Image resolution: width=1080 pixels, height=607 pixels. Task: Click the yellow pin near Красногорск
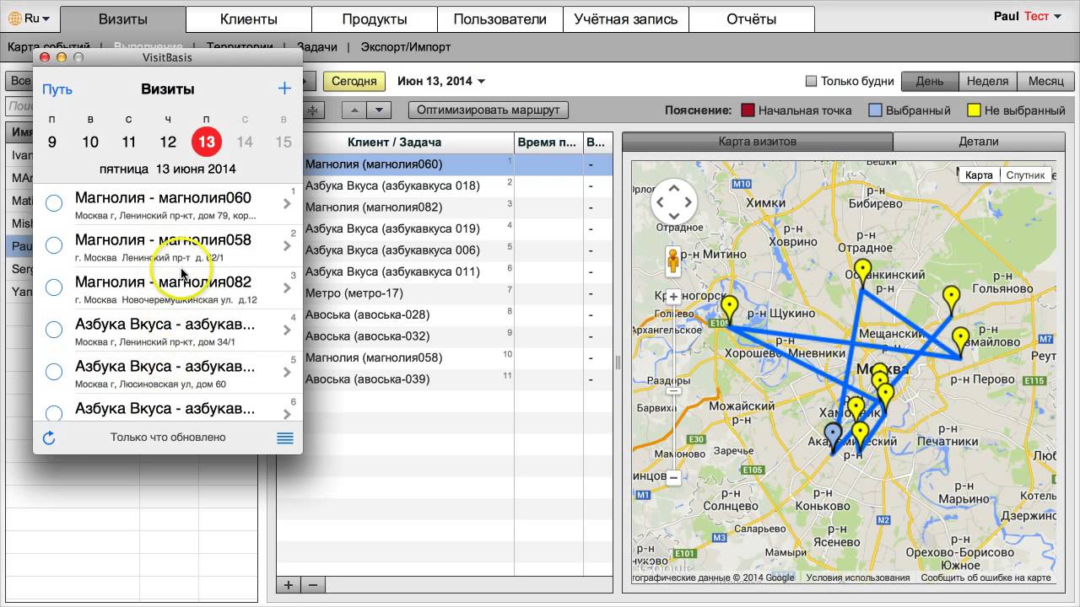pos(729,310)
